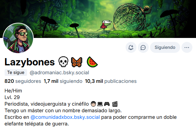Follow the @comunidadxbox.bsky.social mention link
196x134 pixels.
[65, 117]
